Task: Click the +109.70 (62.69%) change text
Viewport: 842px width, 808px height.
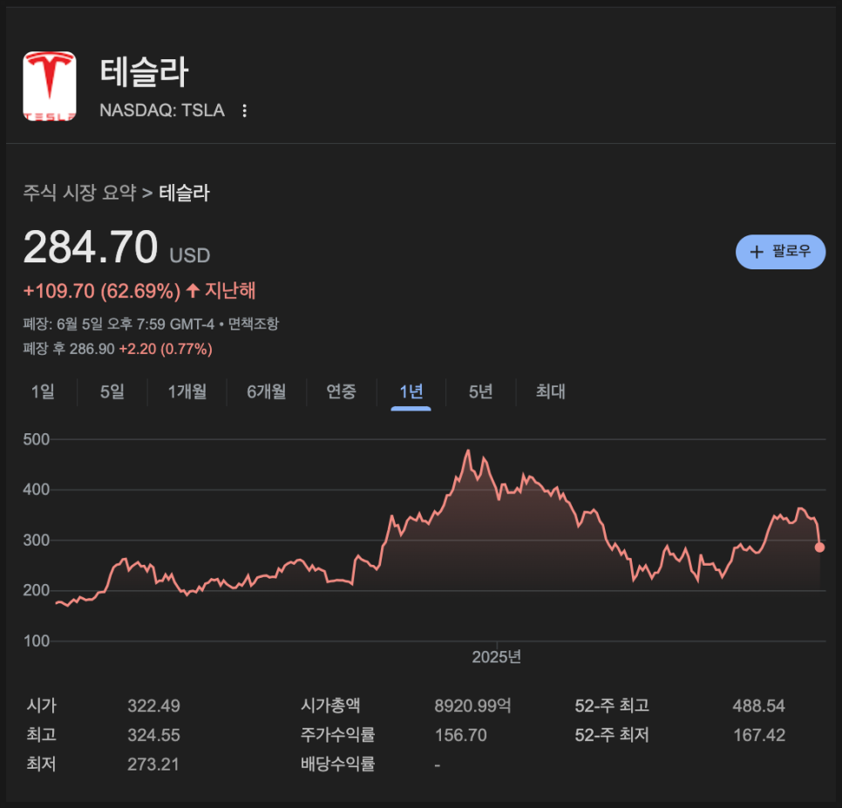Action: [x=102, y=291]
